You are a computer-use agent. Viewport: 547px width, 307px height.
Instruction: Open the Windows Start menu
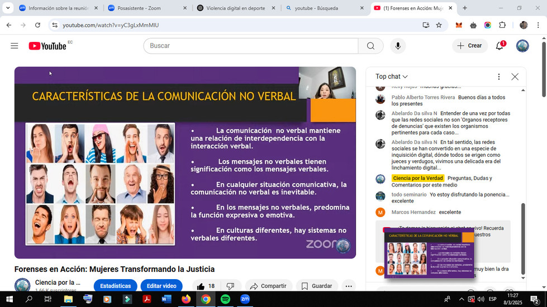9,299
